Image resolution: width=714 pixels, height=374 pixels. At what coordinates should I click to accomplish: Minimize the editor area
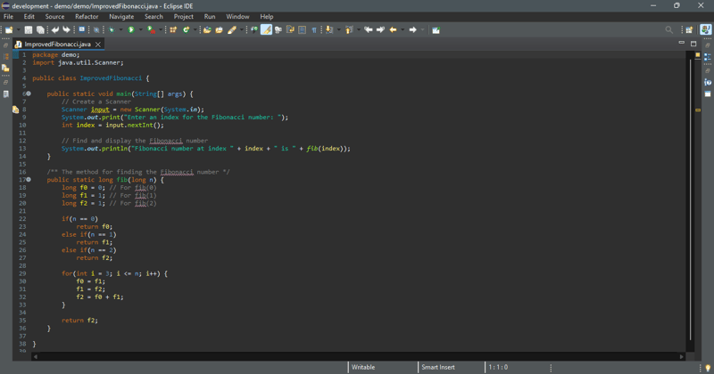point(682,43)
